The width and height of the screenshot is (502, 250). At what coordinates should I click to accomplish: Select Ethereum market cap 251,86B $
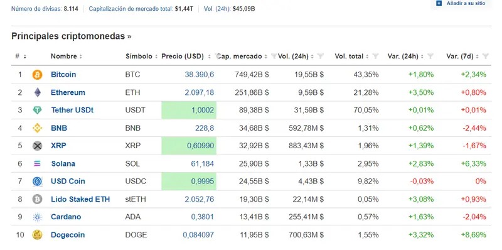tap(252, 92)
